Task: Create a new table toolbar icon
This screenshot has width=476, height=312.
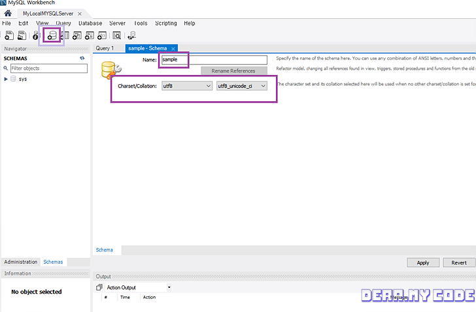Action: (x=65, y=35)
